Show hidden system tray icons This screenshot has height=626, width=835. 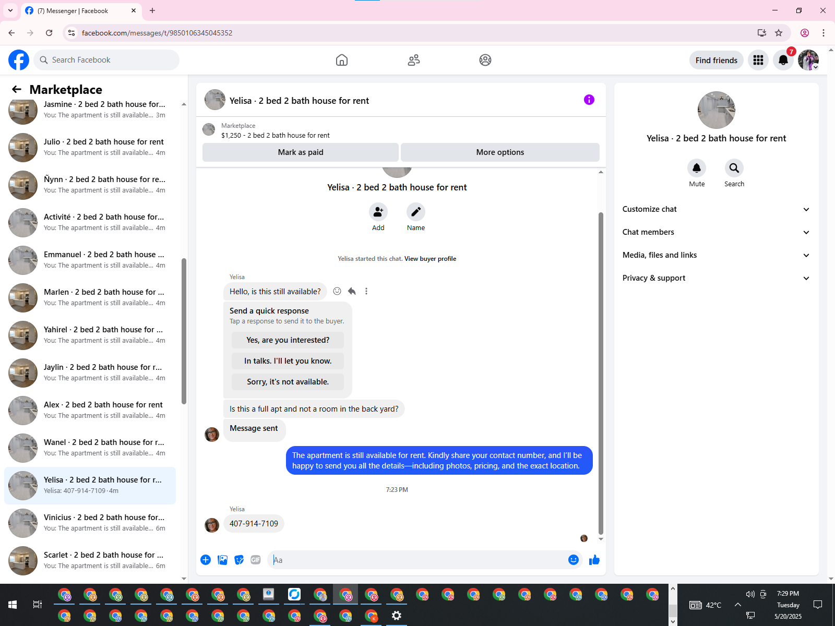737,605
